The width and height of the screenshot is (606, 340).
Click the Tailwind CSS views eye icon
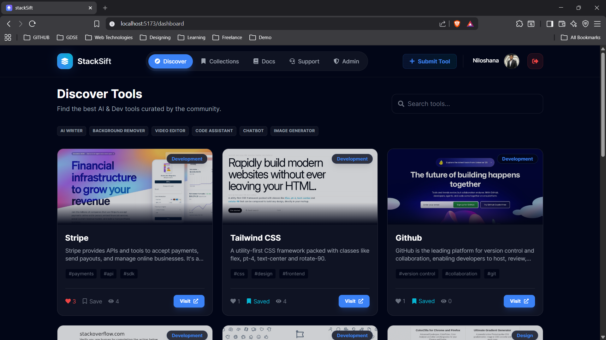(x=278, y=301)
